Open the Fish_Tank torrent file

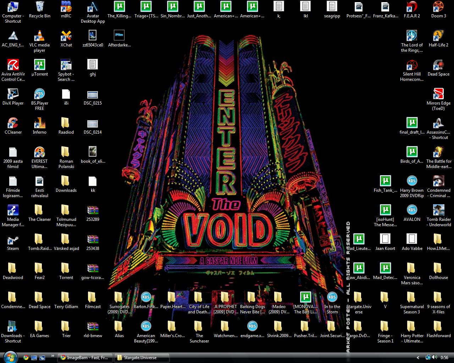385,184
